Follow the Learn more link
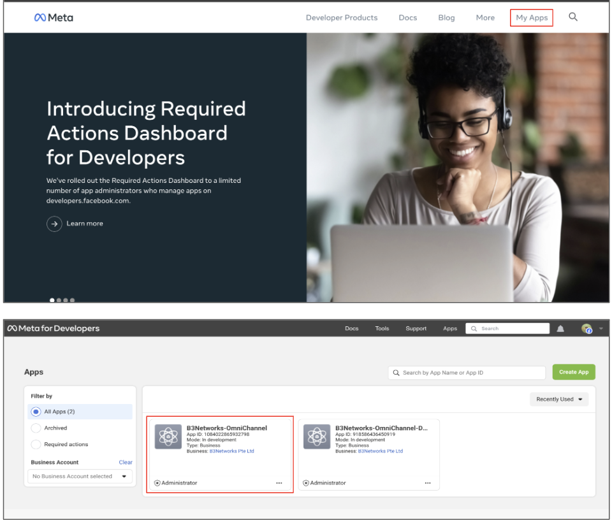 pyautogui.click(x=85, y=224)
